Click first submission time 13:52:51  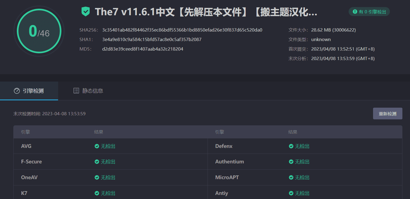coord(343,49)
